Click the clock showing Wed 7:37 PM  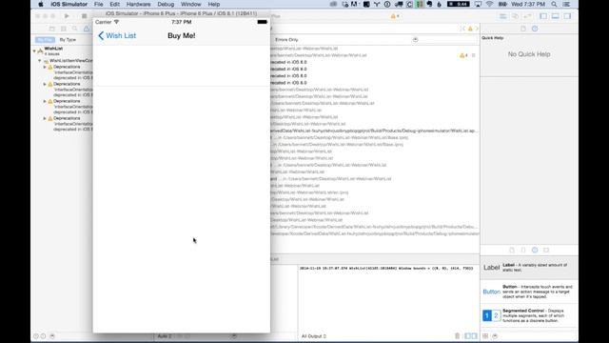(x=528, y=4)
